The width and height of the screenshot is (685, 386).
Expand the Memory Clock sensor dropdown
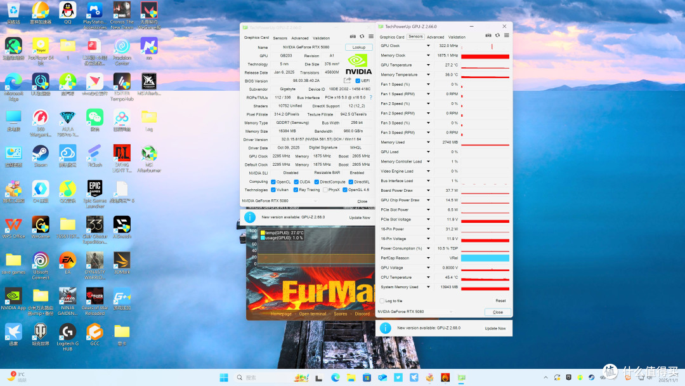tap(428, 55)
